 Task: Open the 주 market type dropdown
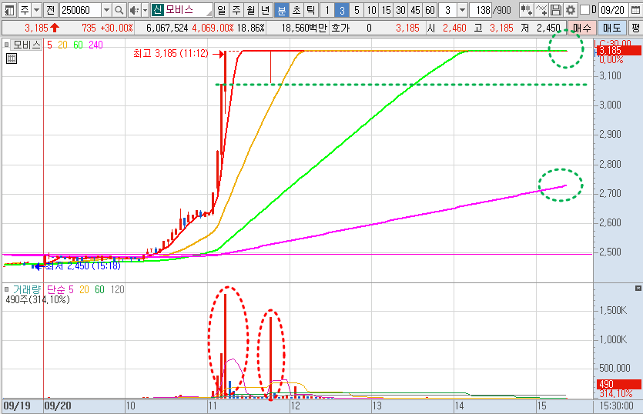click(36, 10)
